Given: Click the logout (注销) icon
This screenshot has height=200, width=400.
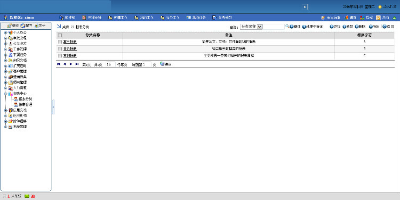Looking at the screenshot, I should [x=378, y=18].
